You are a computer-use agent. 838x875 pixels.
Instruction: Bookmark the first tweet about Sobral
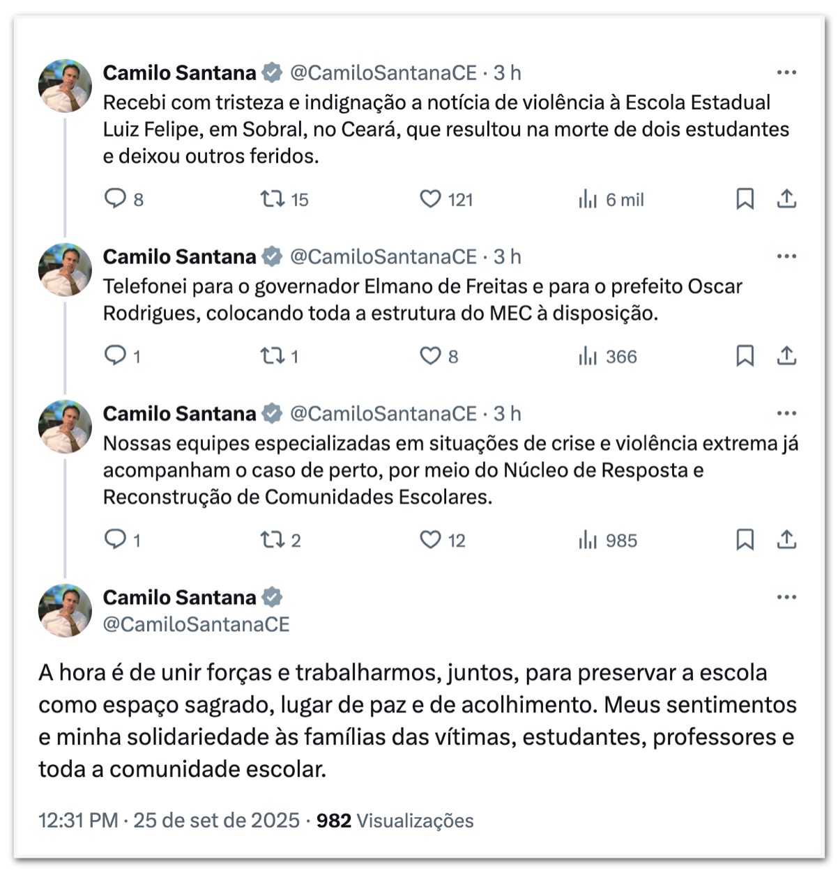[x=745, y=199]
